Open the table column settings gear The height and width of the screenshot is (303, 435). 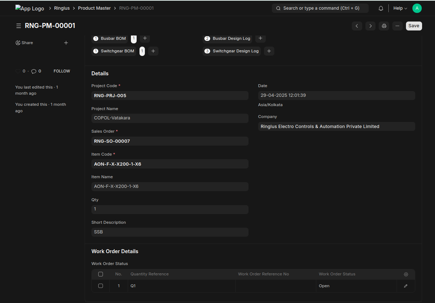[406, 274]
